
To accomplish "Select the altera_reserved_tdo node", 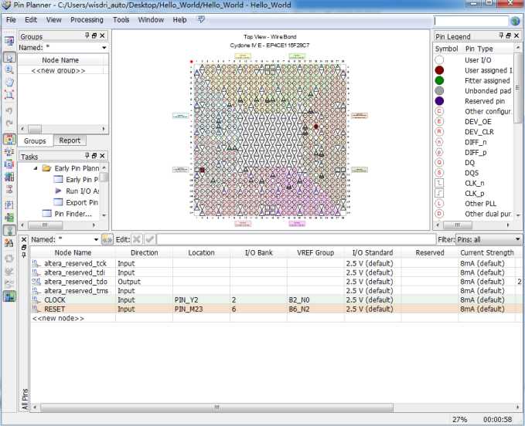I will [x=76, y=282].
